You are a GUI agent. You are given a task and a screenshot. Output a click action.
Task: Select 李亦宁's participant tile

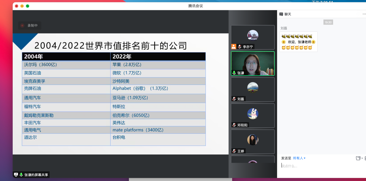(x=253, y=37)
